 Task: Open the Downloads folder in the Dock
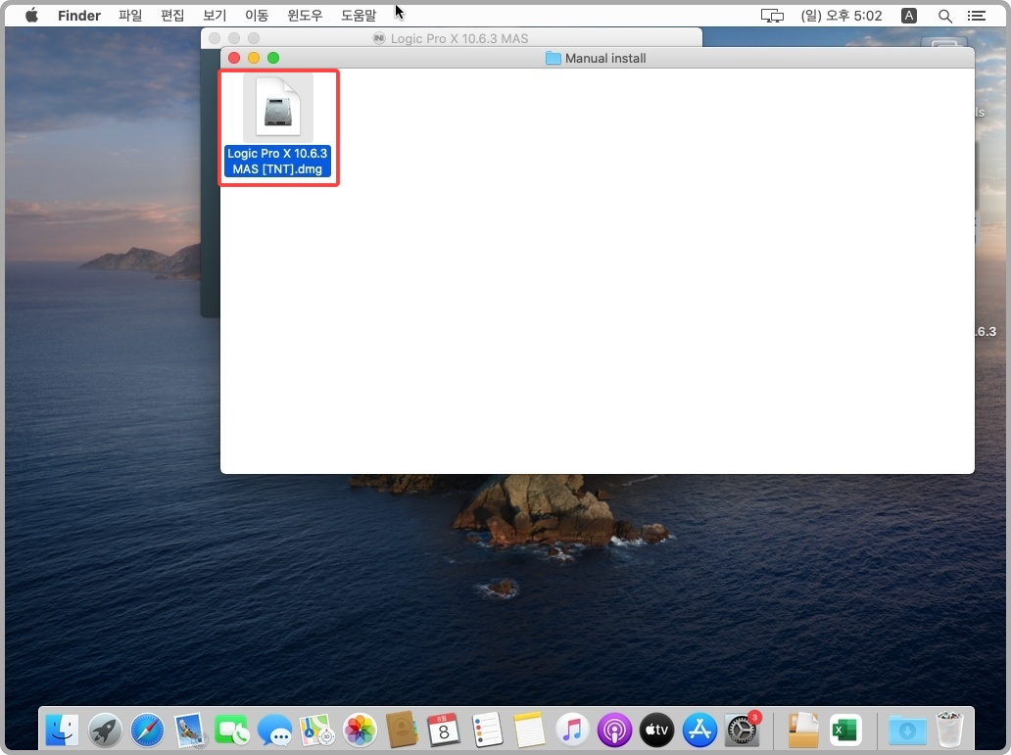[x=907, y=731]
